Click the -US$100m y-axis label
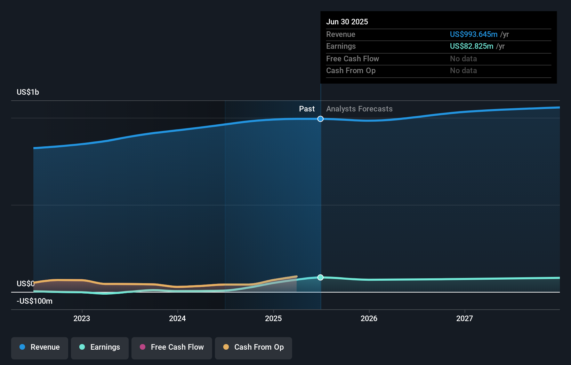Viewport: 571px width, 365px height. (x=34, y=301)
